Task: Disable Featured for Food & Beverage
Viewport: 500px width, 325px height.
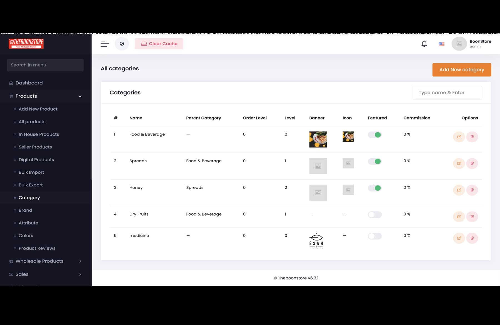Action: (x=374, y=135)
